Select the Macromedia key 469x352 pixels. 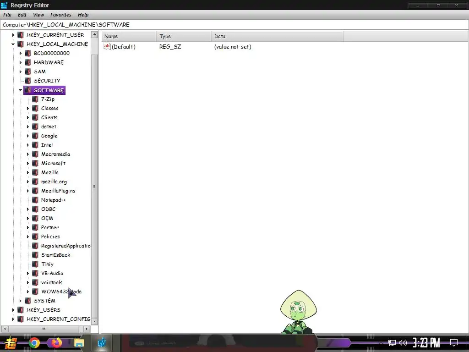coord(55,154)
